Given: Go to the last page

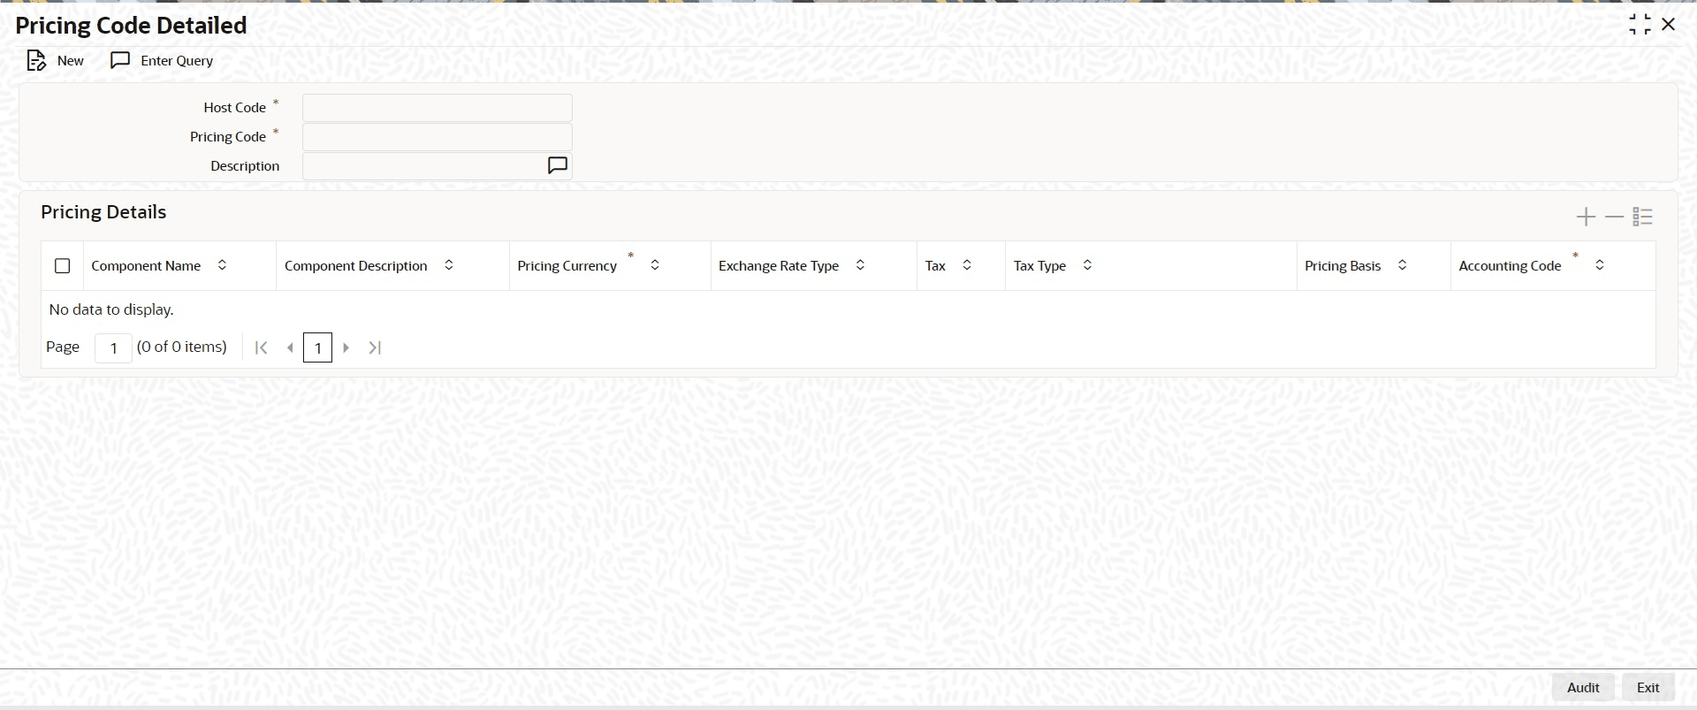Looking at the screenshot, I should point(375,347).
